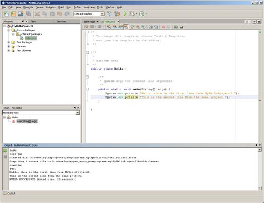Open Debug Main Project dropdown arrow
This screenshot has height=203, width=264.
(x=136, y=14)
